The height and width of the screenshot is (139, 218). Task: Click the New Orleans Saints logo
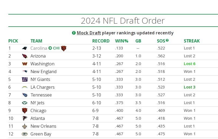[x=25, y=126]
